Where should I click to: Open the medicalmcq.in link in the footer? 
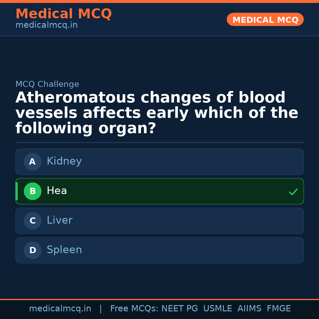click(60, 309)
